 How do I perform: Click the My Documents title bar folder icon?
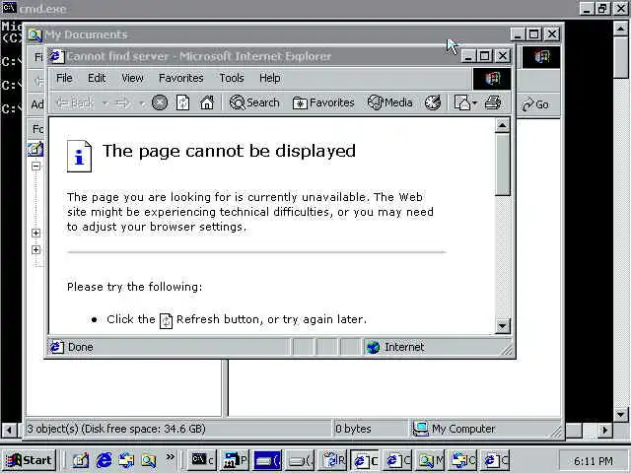click(35, 34)
